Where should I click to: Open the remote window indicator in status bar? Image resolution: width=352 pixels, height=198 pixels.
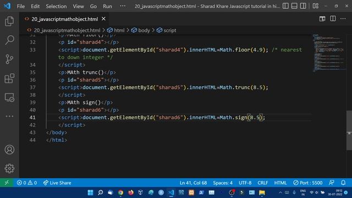(x=7, y=183)
